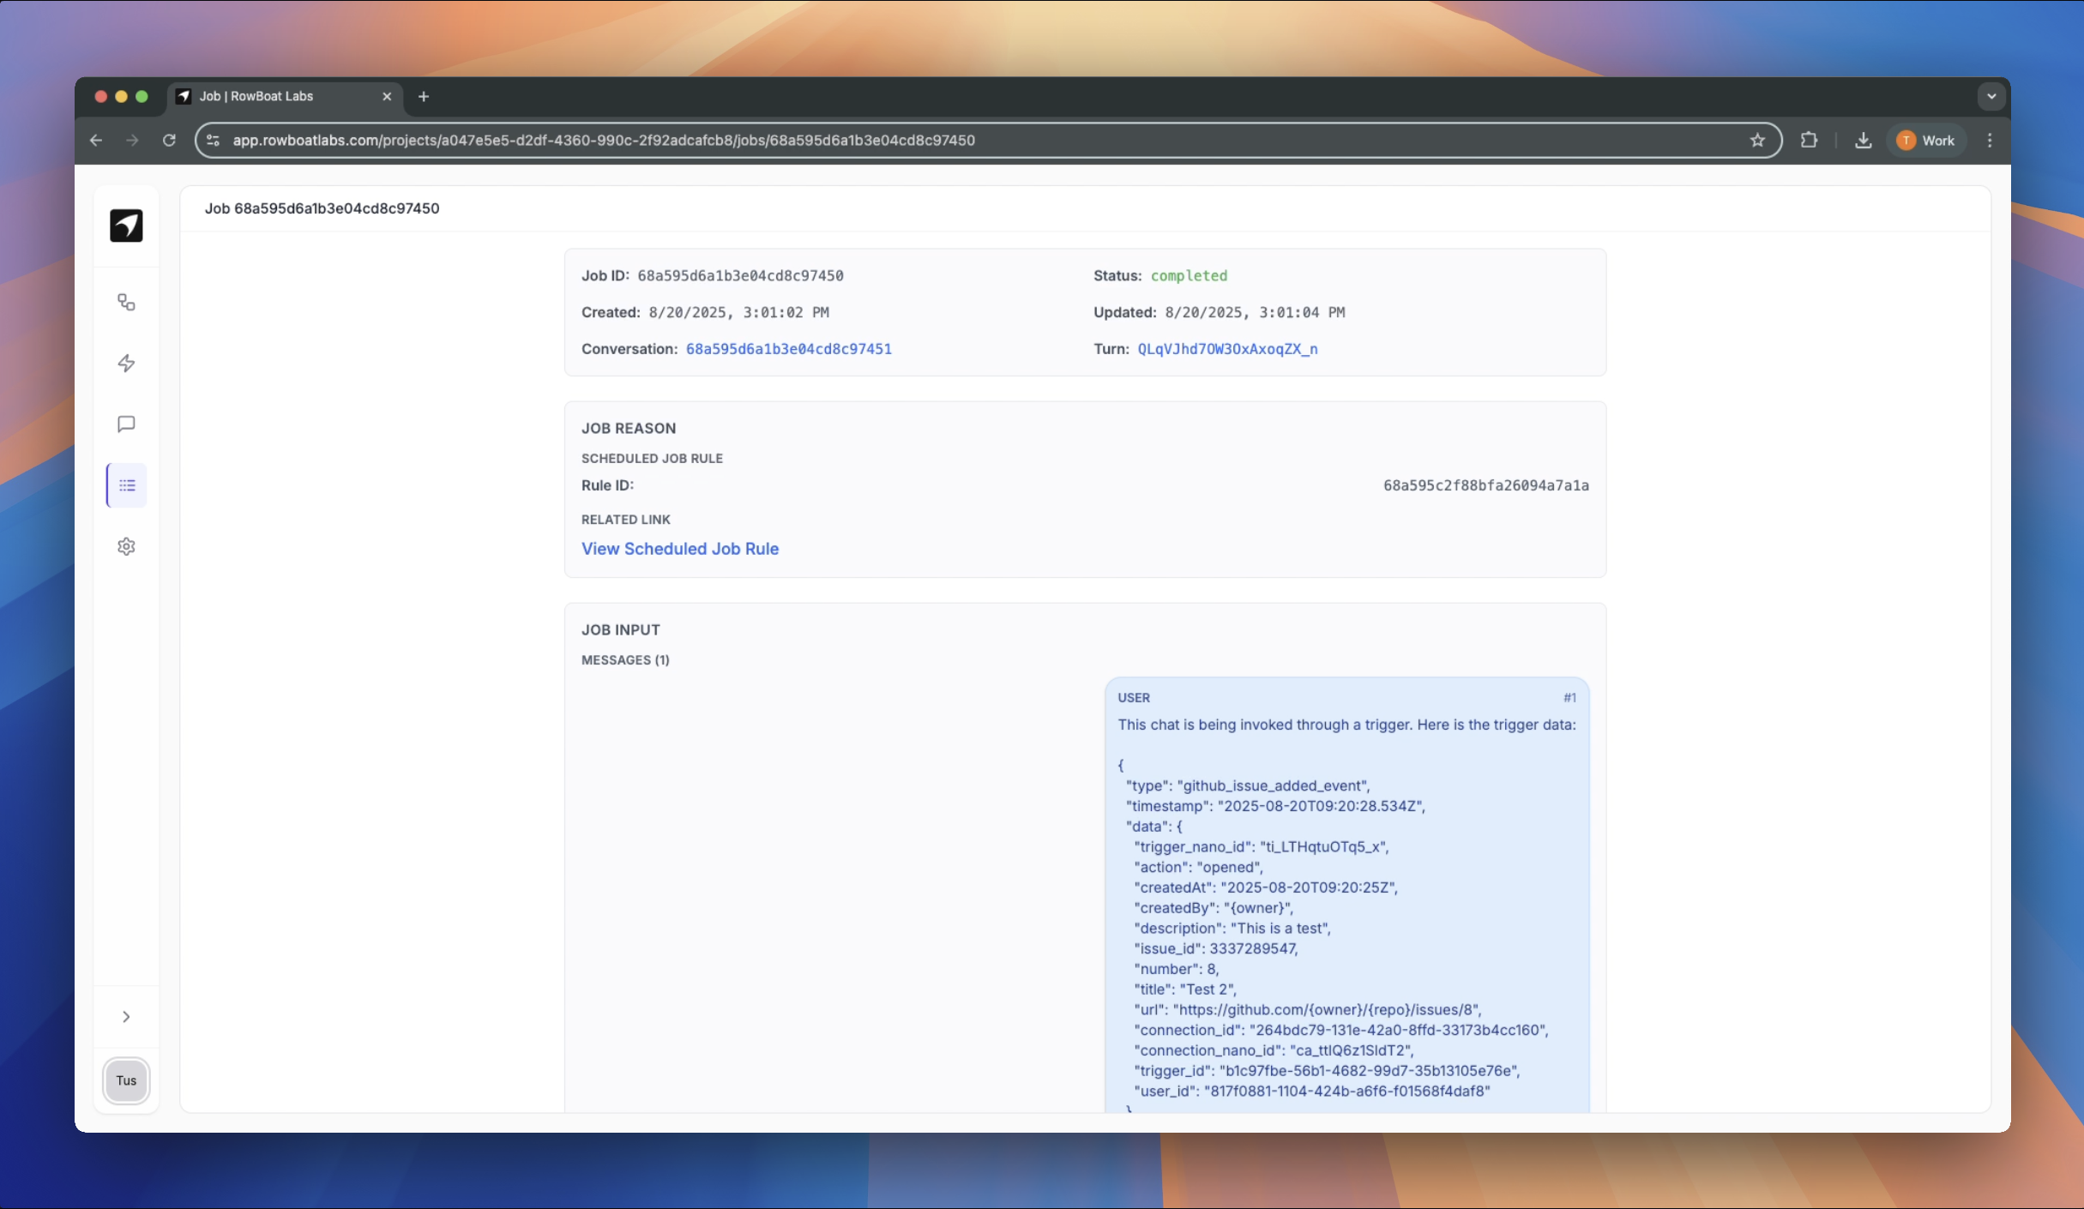Click the RowBoat logo icon in sidebar
The height and width of the screenshot is (1209, 2084).
(126, 226)
